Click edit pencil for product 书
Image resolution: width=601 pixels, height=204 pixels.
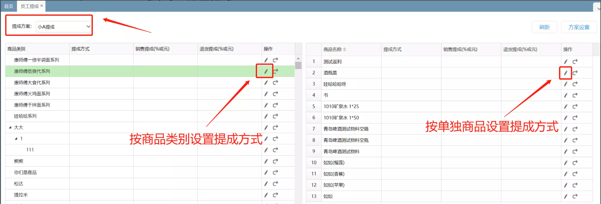click(565, 96)
